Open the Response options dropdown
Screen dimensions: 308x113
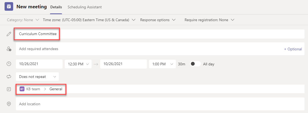point(158,20)
